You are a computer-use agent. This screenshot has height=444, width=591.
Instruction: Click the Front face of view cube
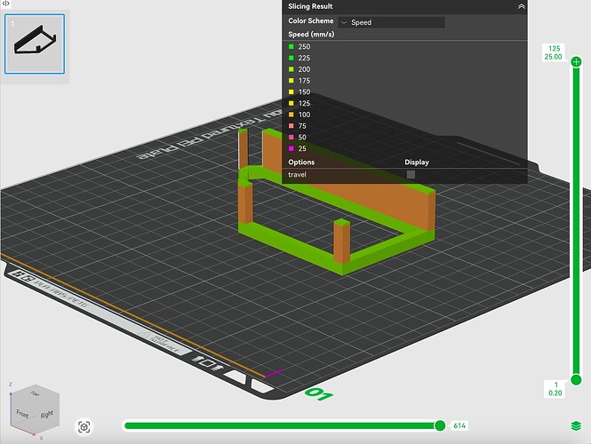pos(22,414)
